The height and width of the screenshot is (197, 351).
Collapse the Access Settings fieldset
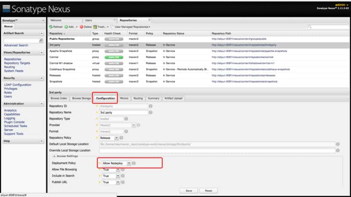(54, 156)
